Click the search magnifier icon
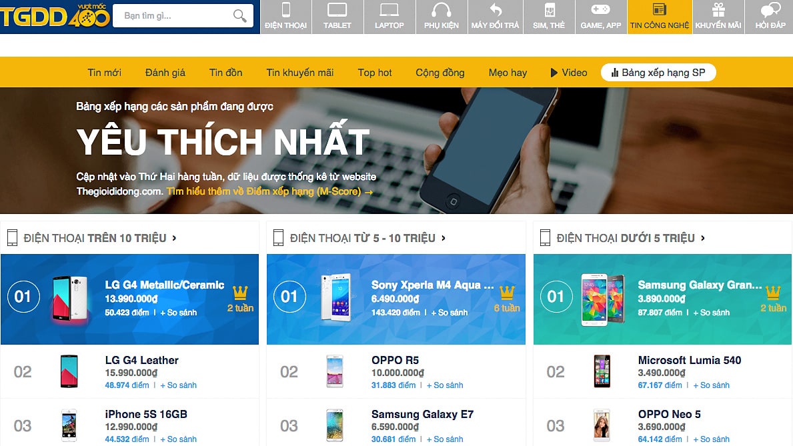Image resolution: width=793 pixels, height=446 pixels. pos(240,15)
